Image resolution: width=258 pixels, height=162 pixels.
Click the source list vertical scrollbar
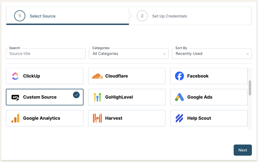coord(250,88)
